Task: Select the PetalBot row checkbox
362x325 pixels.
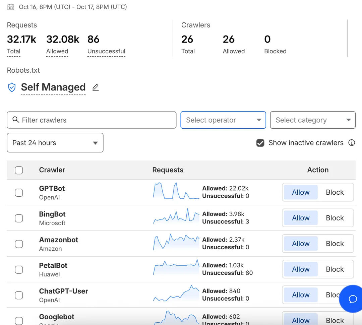Action: (x=19, y=269)
